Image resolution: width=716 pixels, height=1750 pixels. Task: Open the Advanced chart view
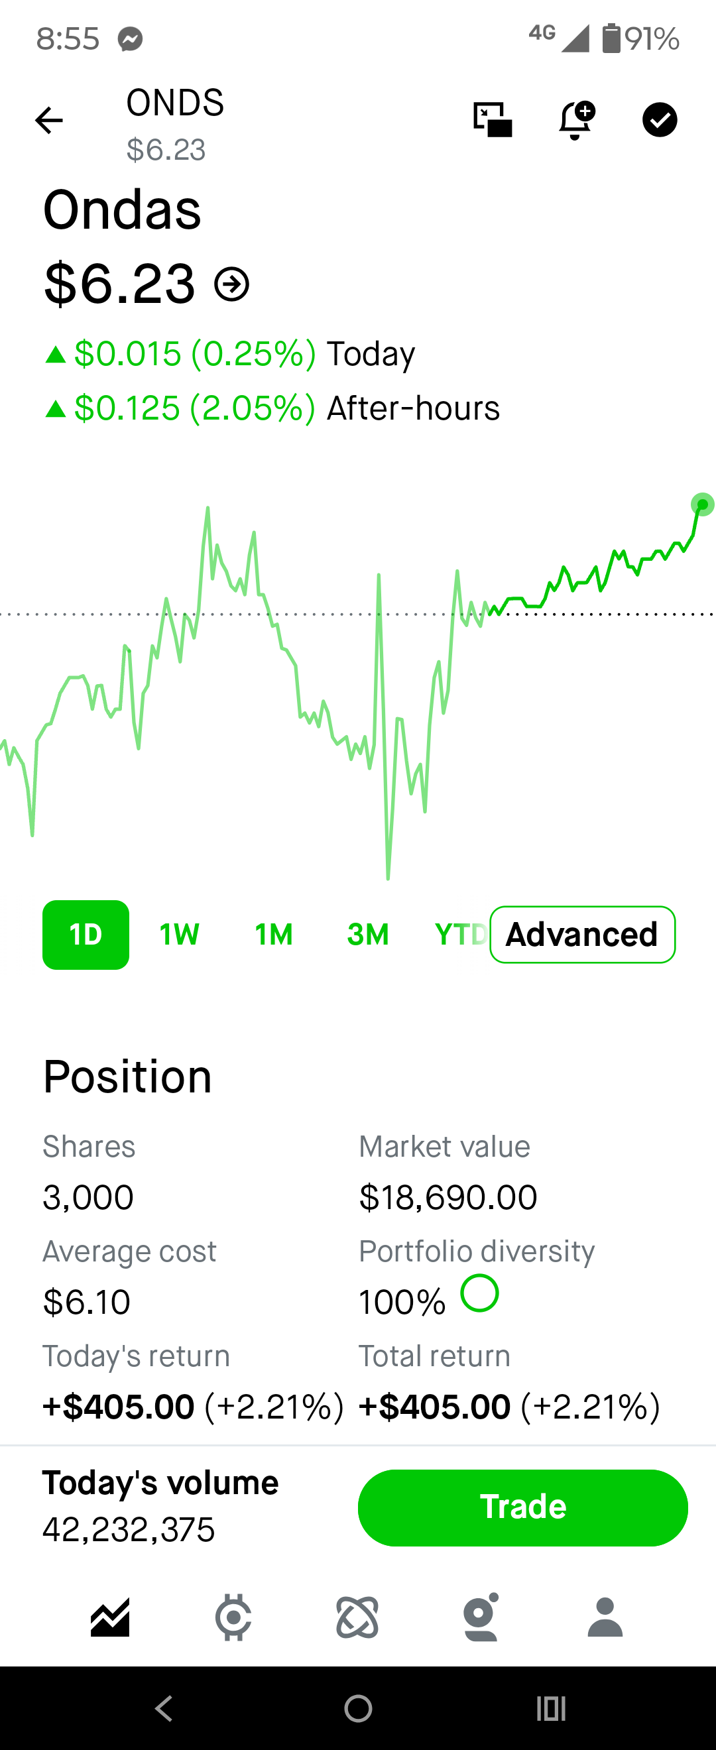(582, 934)
